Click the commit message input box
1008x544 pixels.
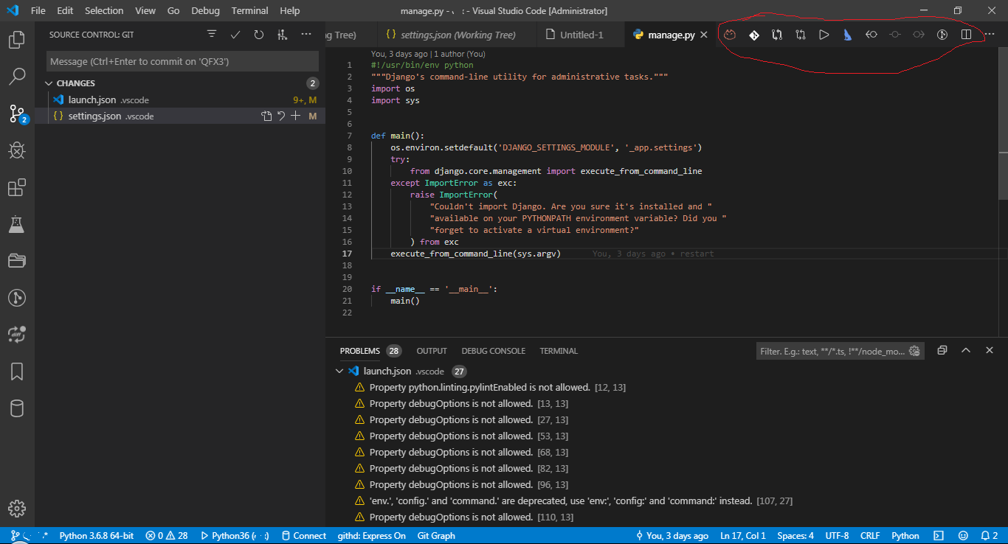(x=182, y=61)
